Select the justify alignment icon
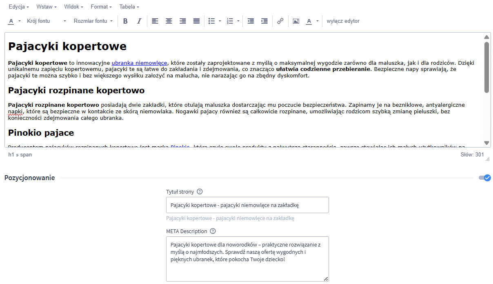The height and width of the screenshot is (284, 493). pos(196,21)
